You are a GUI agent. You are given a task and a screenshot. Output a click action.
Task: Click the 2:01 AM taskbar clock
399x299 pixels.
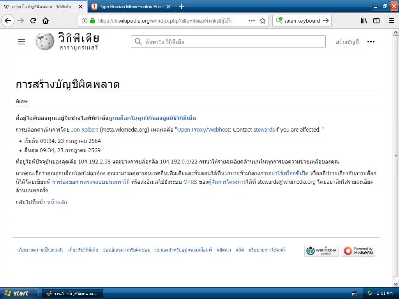[385, 293]
